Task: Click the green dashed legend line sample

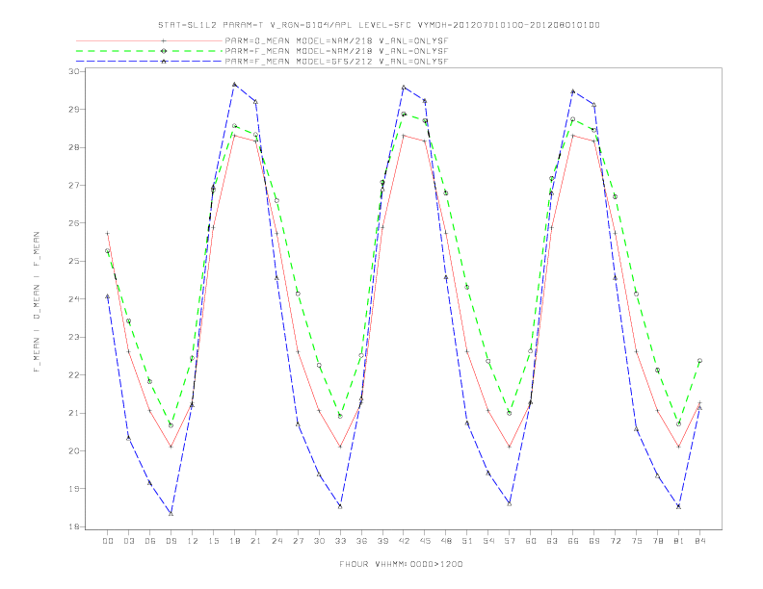Action: 149,51
